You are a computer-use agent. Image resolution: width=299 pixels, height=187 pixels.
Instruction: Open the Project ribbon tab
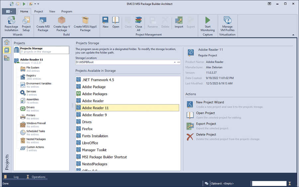point(39,11)
